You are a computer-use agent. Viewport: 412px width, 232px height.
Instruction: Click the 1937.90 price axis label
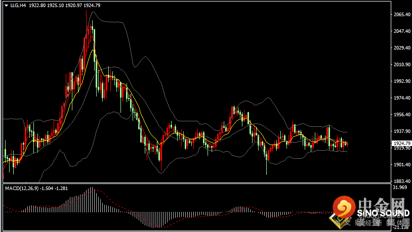tap(402, 131)
